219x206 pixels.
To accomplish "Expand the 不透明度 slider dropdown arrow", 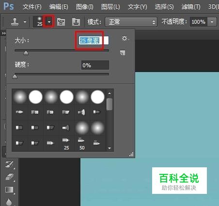I will coord(212,22).
